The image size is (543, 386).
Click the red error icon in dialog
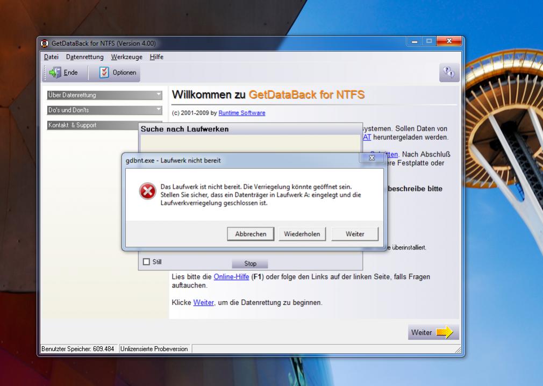pyautogui.click(x=147, y=191)
